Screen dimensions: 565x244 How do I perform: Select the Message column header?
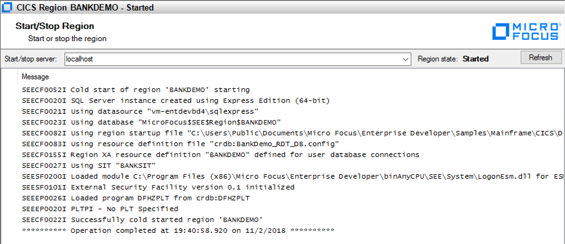pyautogui.click(x=35, y=76)
